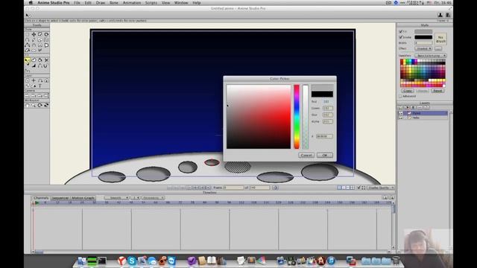This screenshot has height=268, width=477.
Task: Click the Reset button in Style panel
Action: (437, 91)
